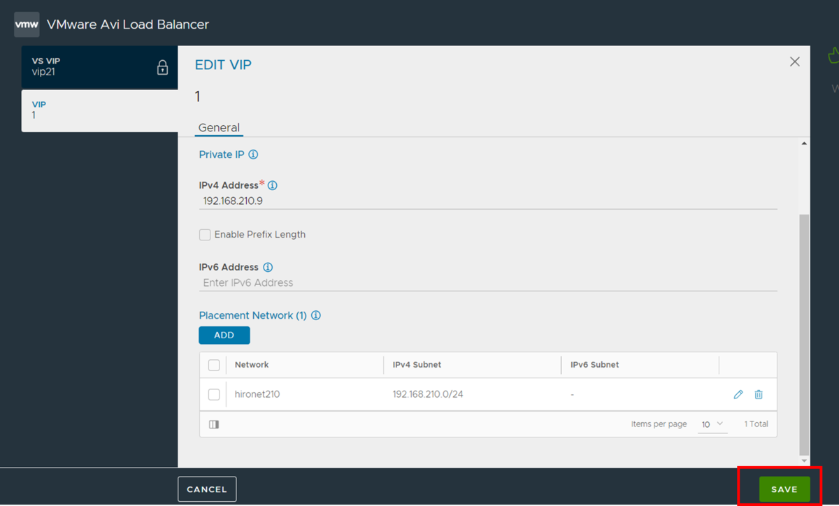
Task: Click the 1 Total count text
Action: pyautogui.click(x=756, y=424)
